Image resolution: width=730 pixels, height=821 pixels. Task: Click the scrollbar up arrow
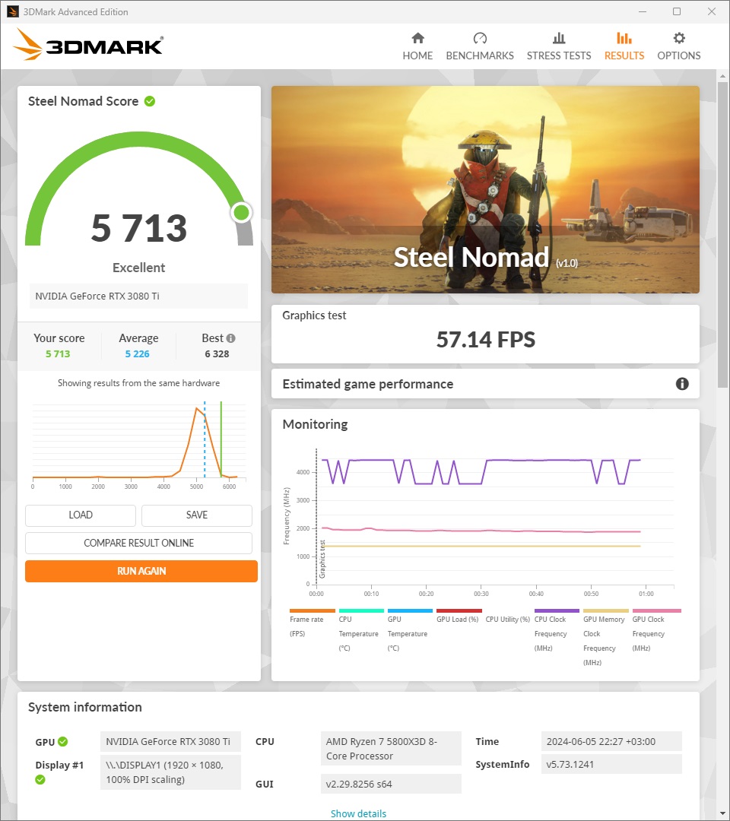[722, 76]
